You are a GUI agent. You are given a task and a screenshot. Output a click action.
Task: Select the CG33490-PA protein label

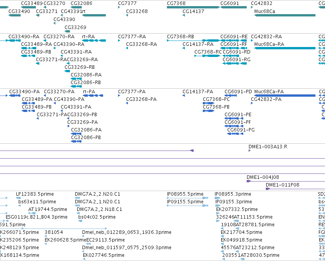[x=24, y=91]
